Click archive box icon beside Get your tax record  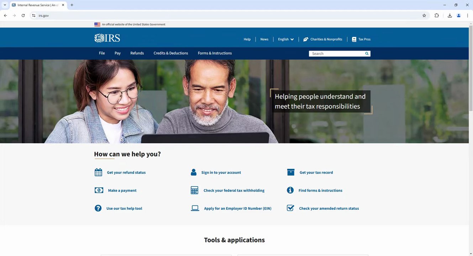pos(291,172)
